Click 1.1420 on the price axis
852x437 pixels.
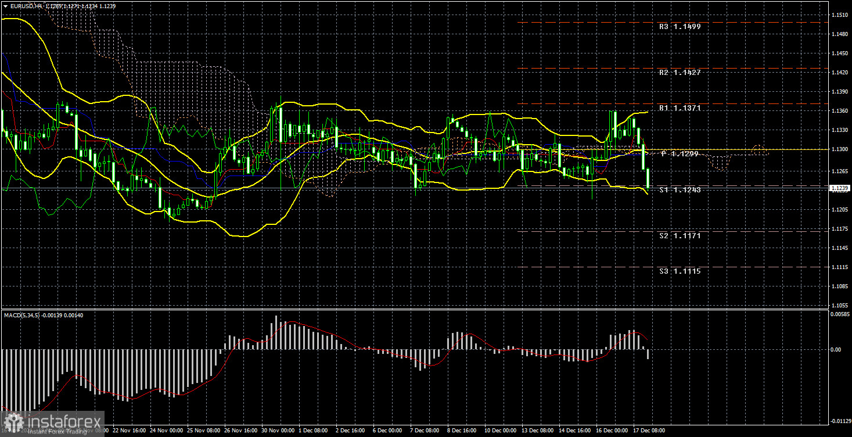840,73
